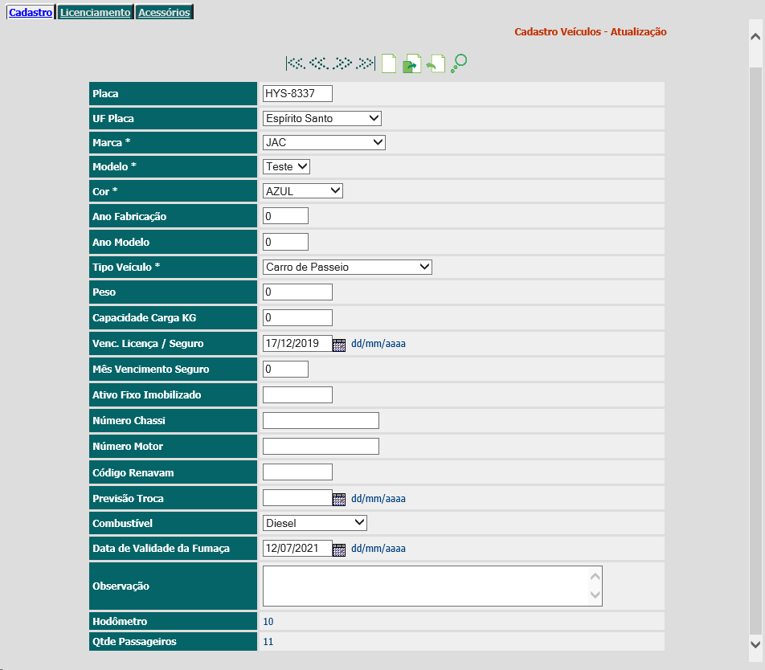
Task: Switch to the Acessórios tab
Action: click(164, 12)
